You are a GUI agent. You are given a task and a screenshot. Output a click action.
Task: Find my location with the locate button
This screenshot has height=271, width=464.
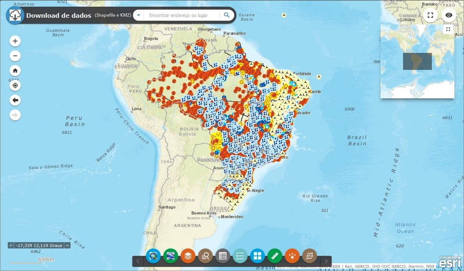[15, 85]
